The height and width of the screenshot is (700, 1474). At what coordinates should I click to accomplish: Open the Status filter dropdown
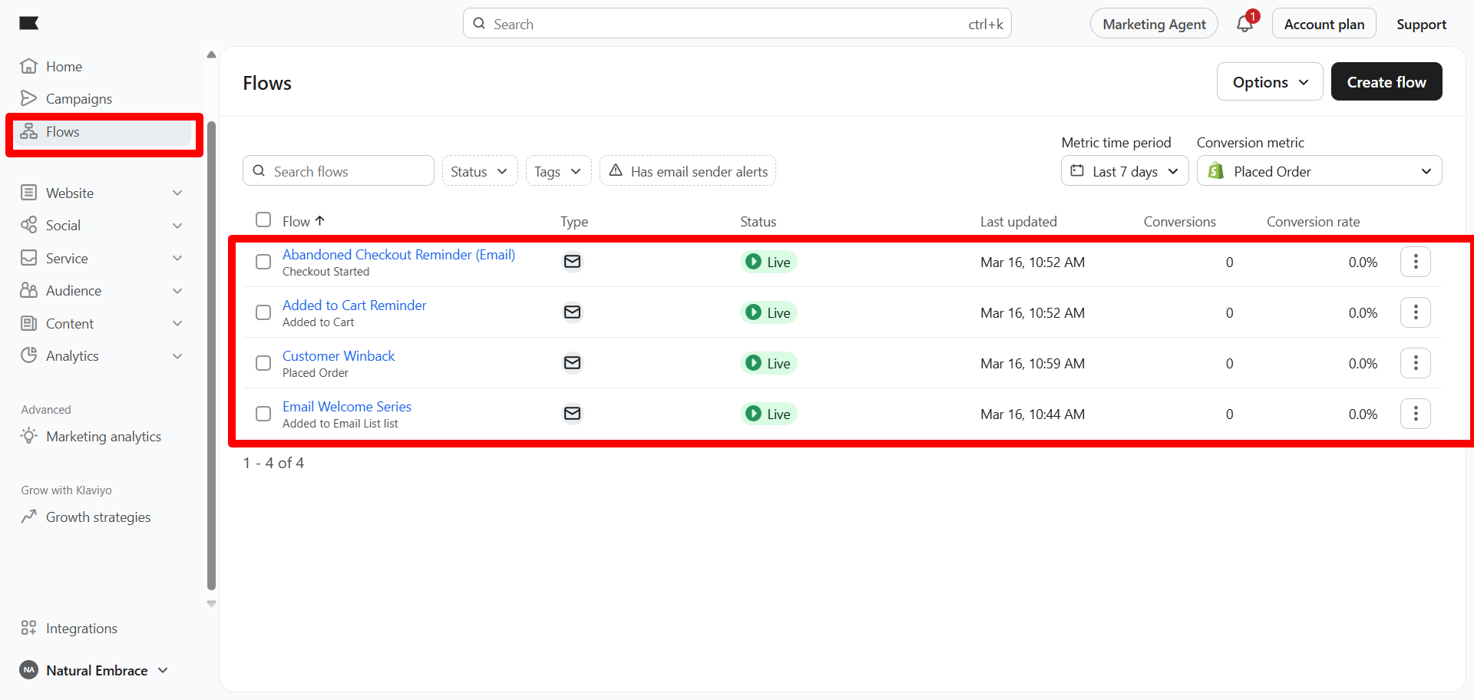coord(479,171)
